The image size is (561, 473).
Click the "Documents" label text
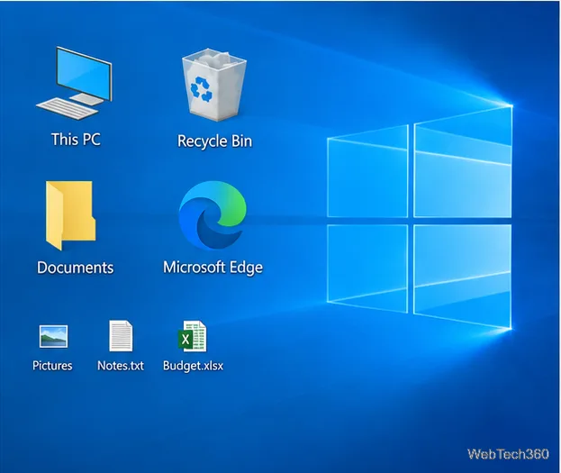75,268
